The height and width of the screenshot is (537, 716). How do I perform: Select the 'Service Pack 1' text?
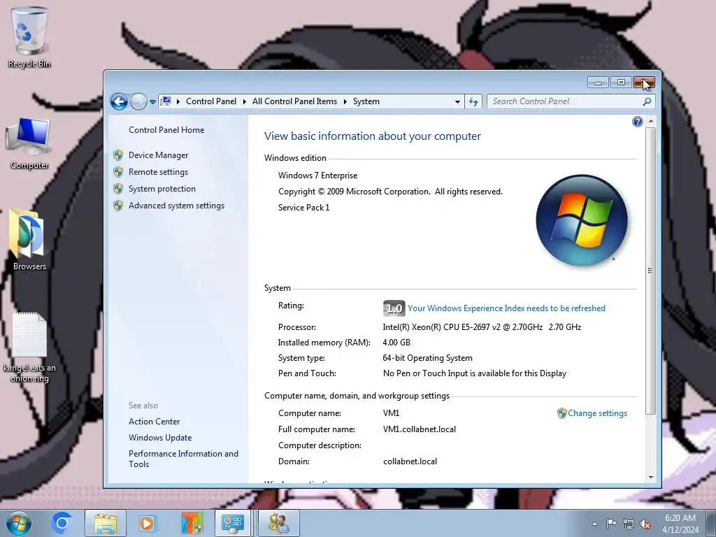(303, 207)
